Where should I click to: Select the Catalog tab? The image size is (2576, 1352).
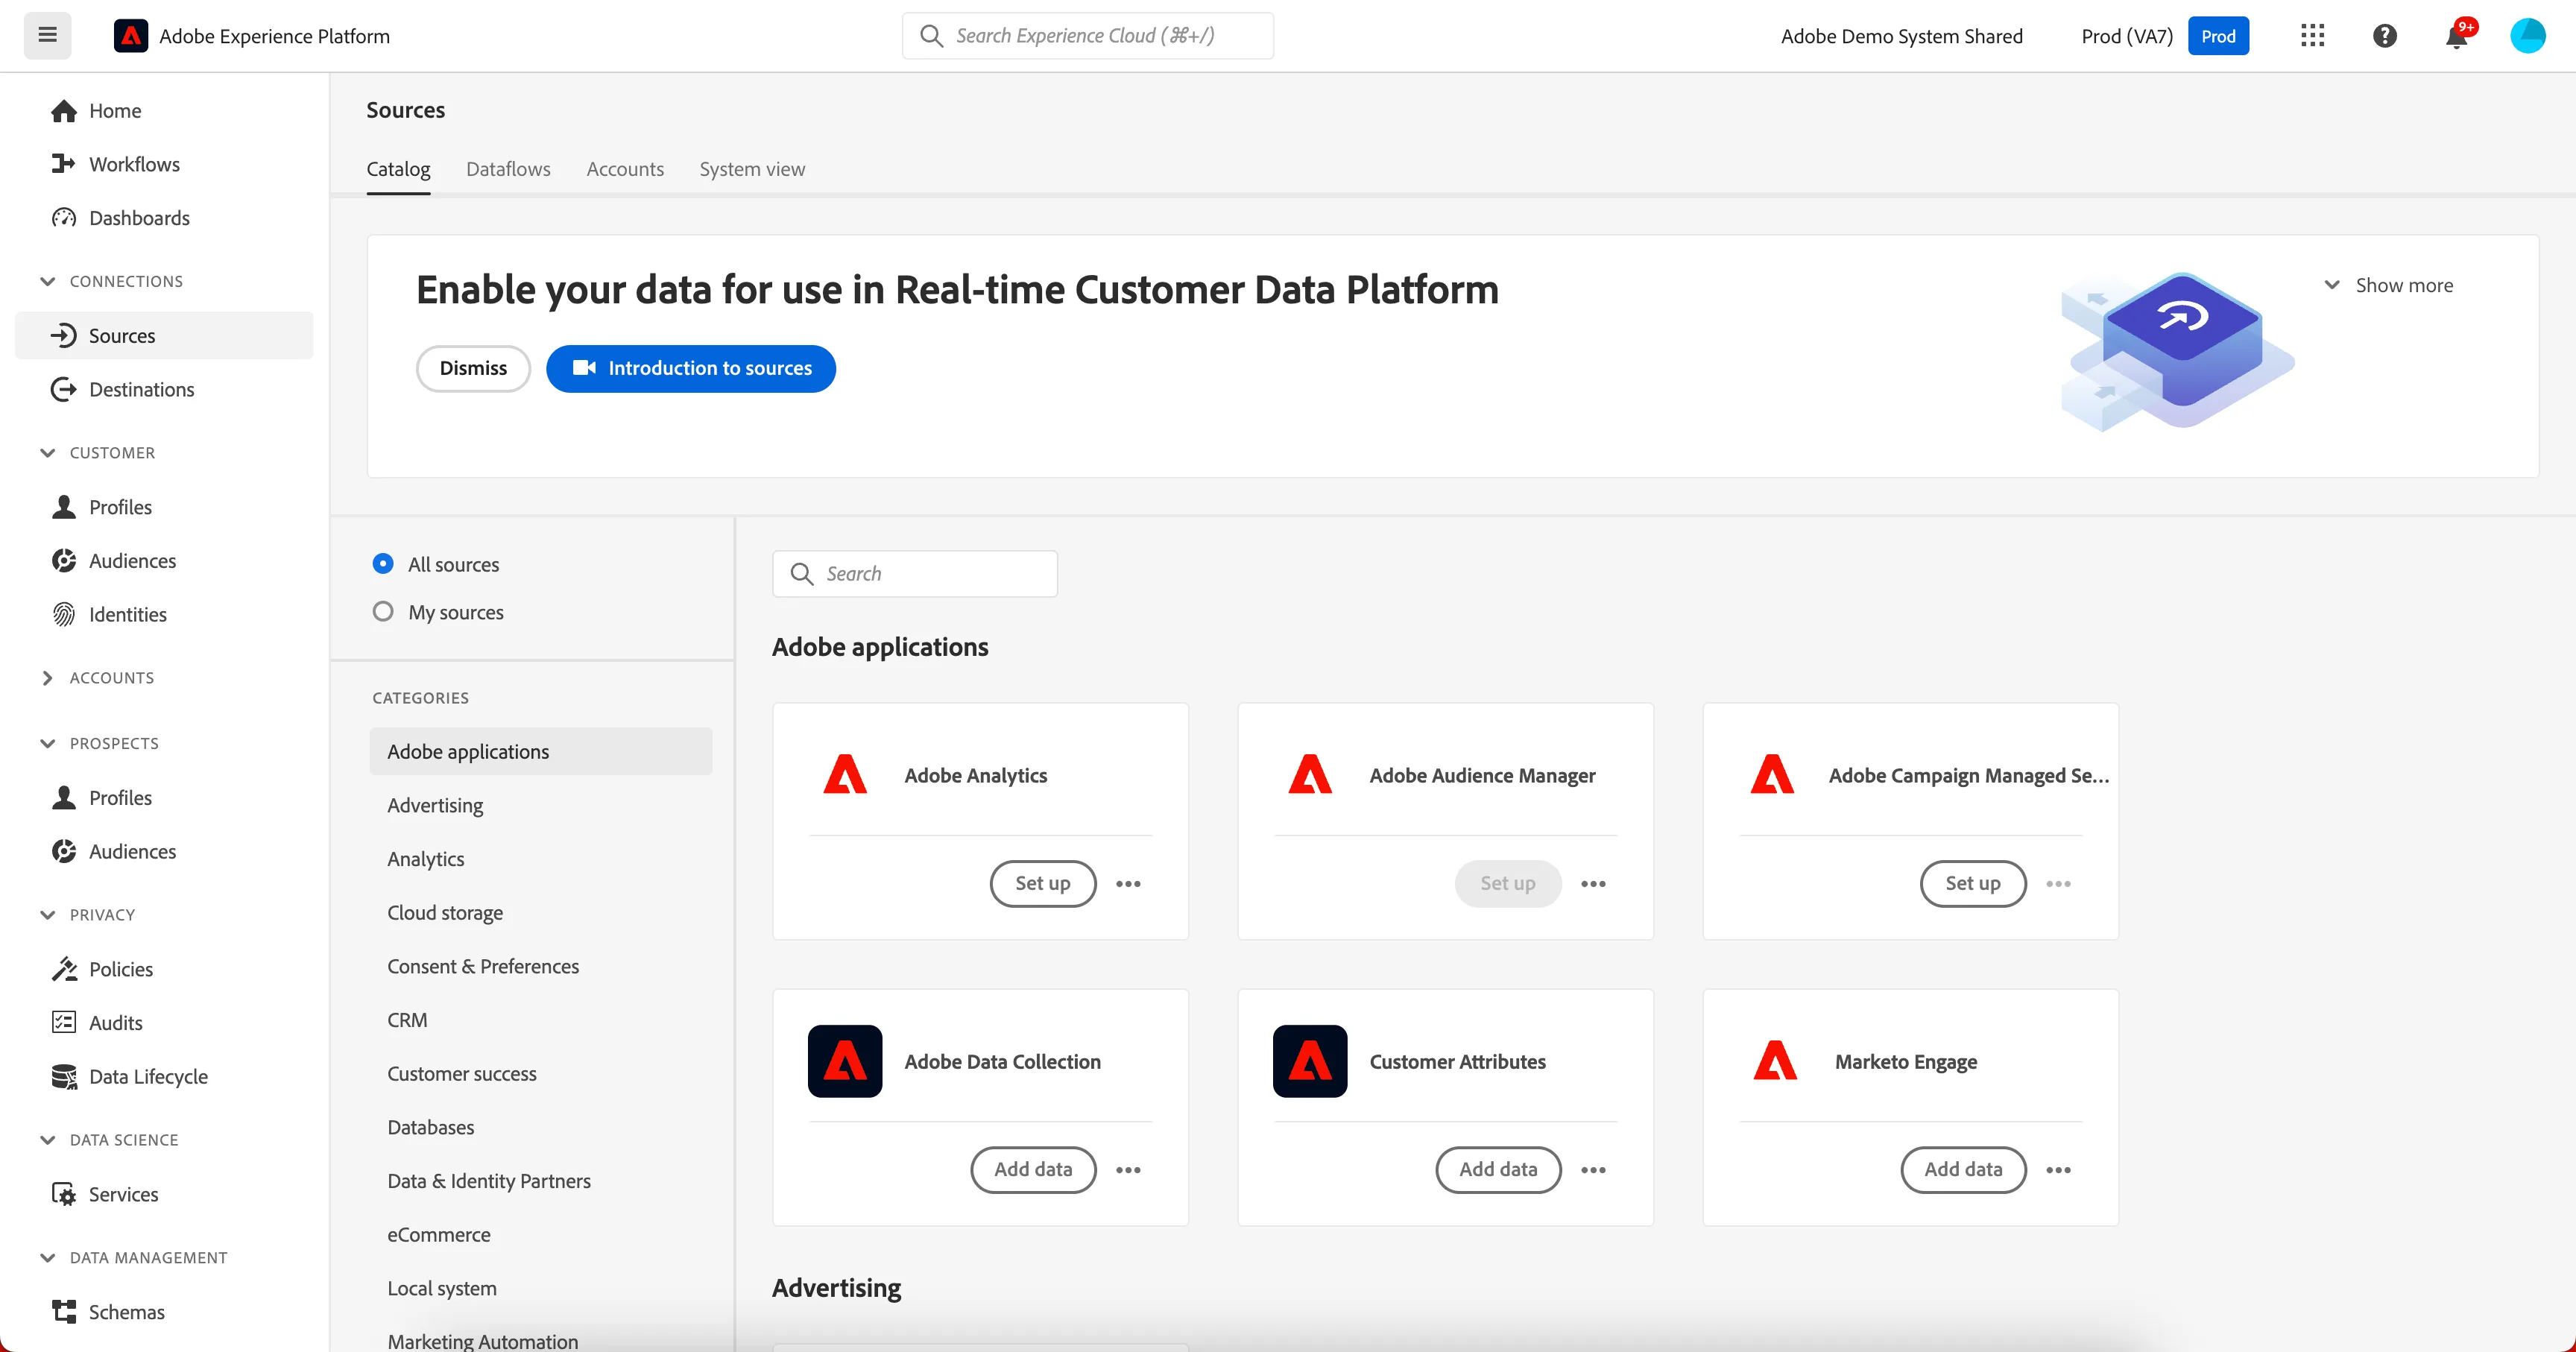click(x=398, y=169)
